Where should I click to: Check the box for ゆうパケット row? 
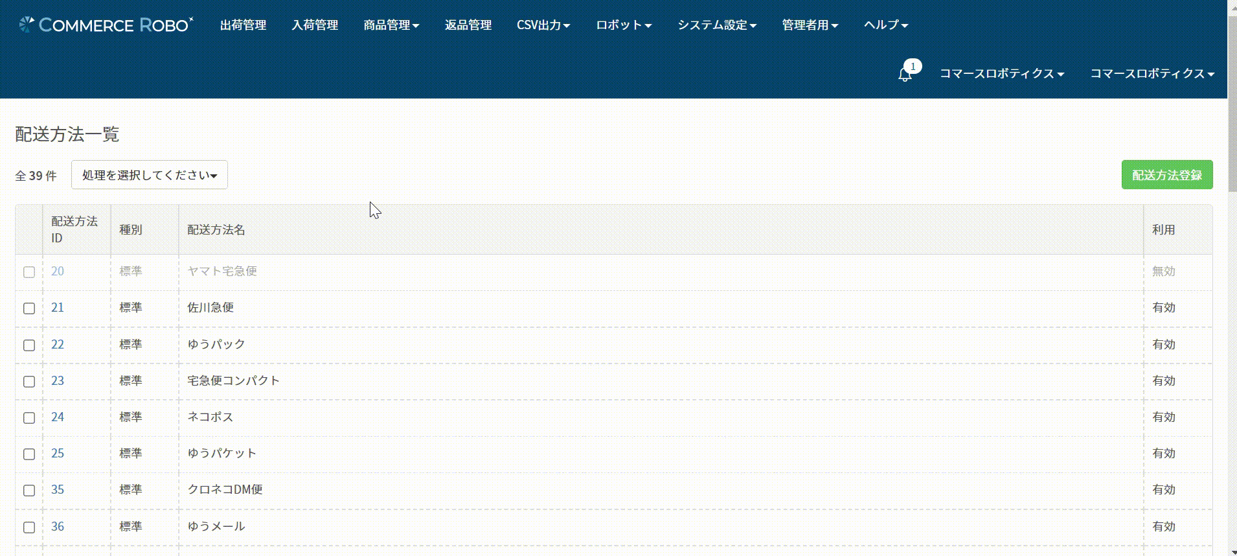click(x=29, y=454)
